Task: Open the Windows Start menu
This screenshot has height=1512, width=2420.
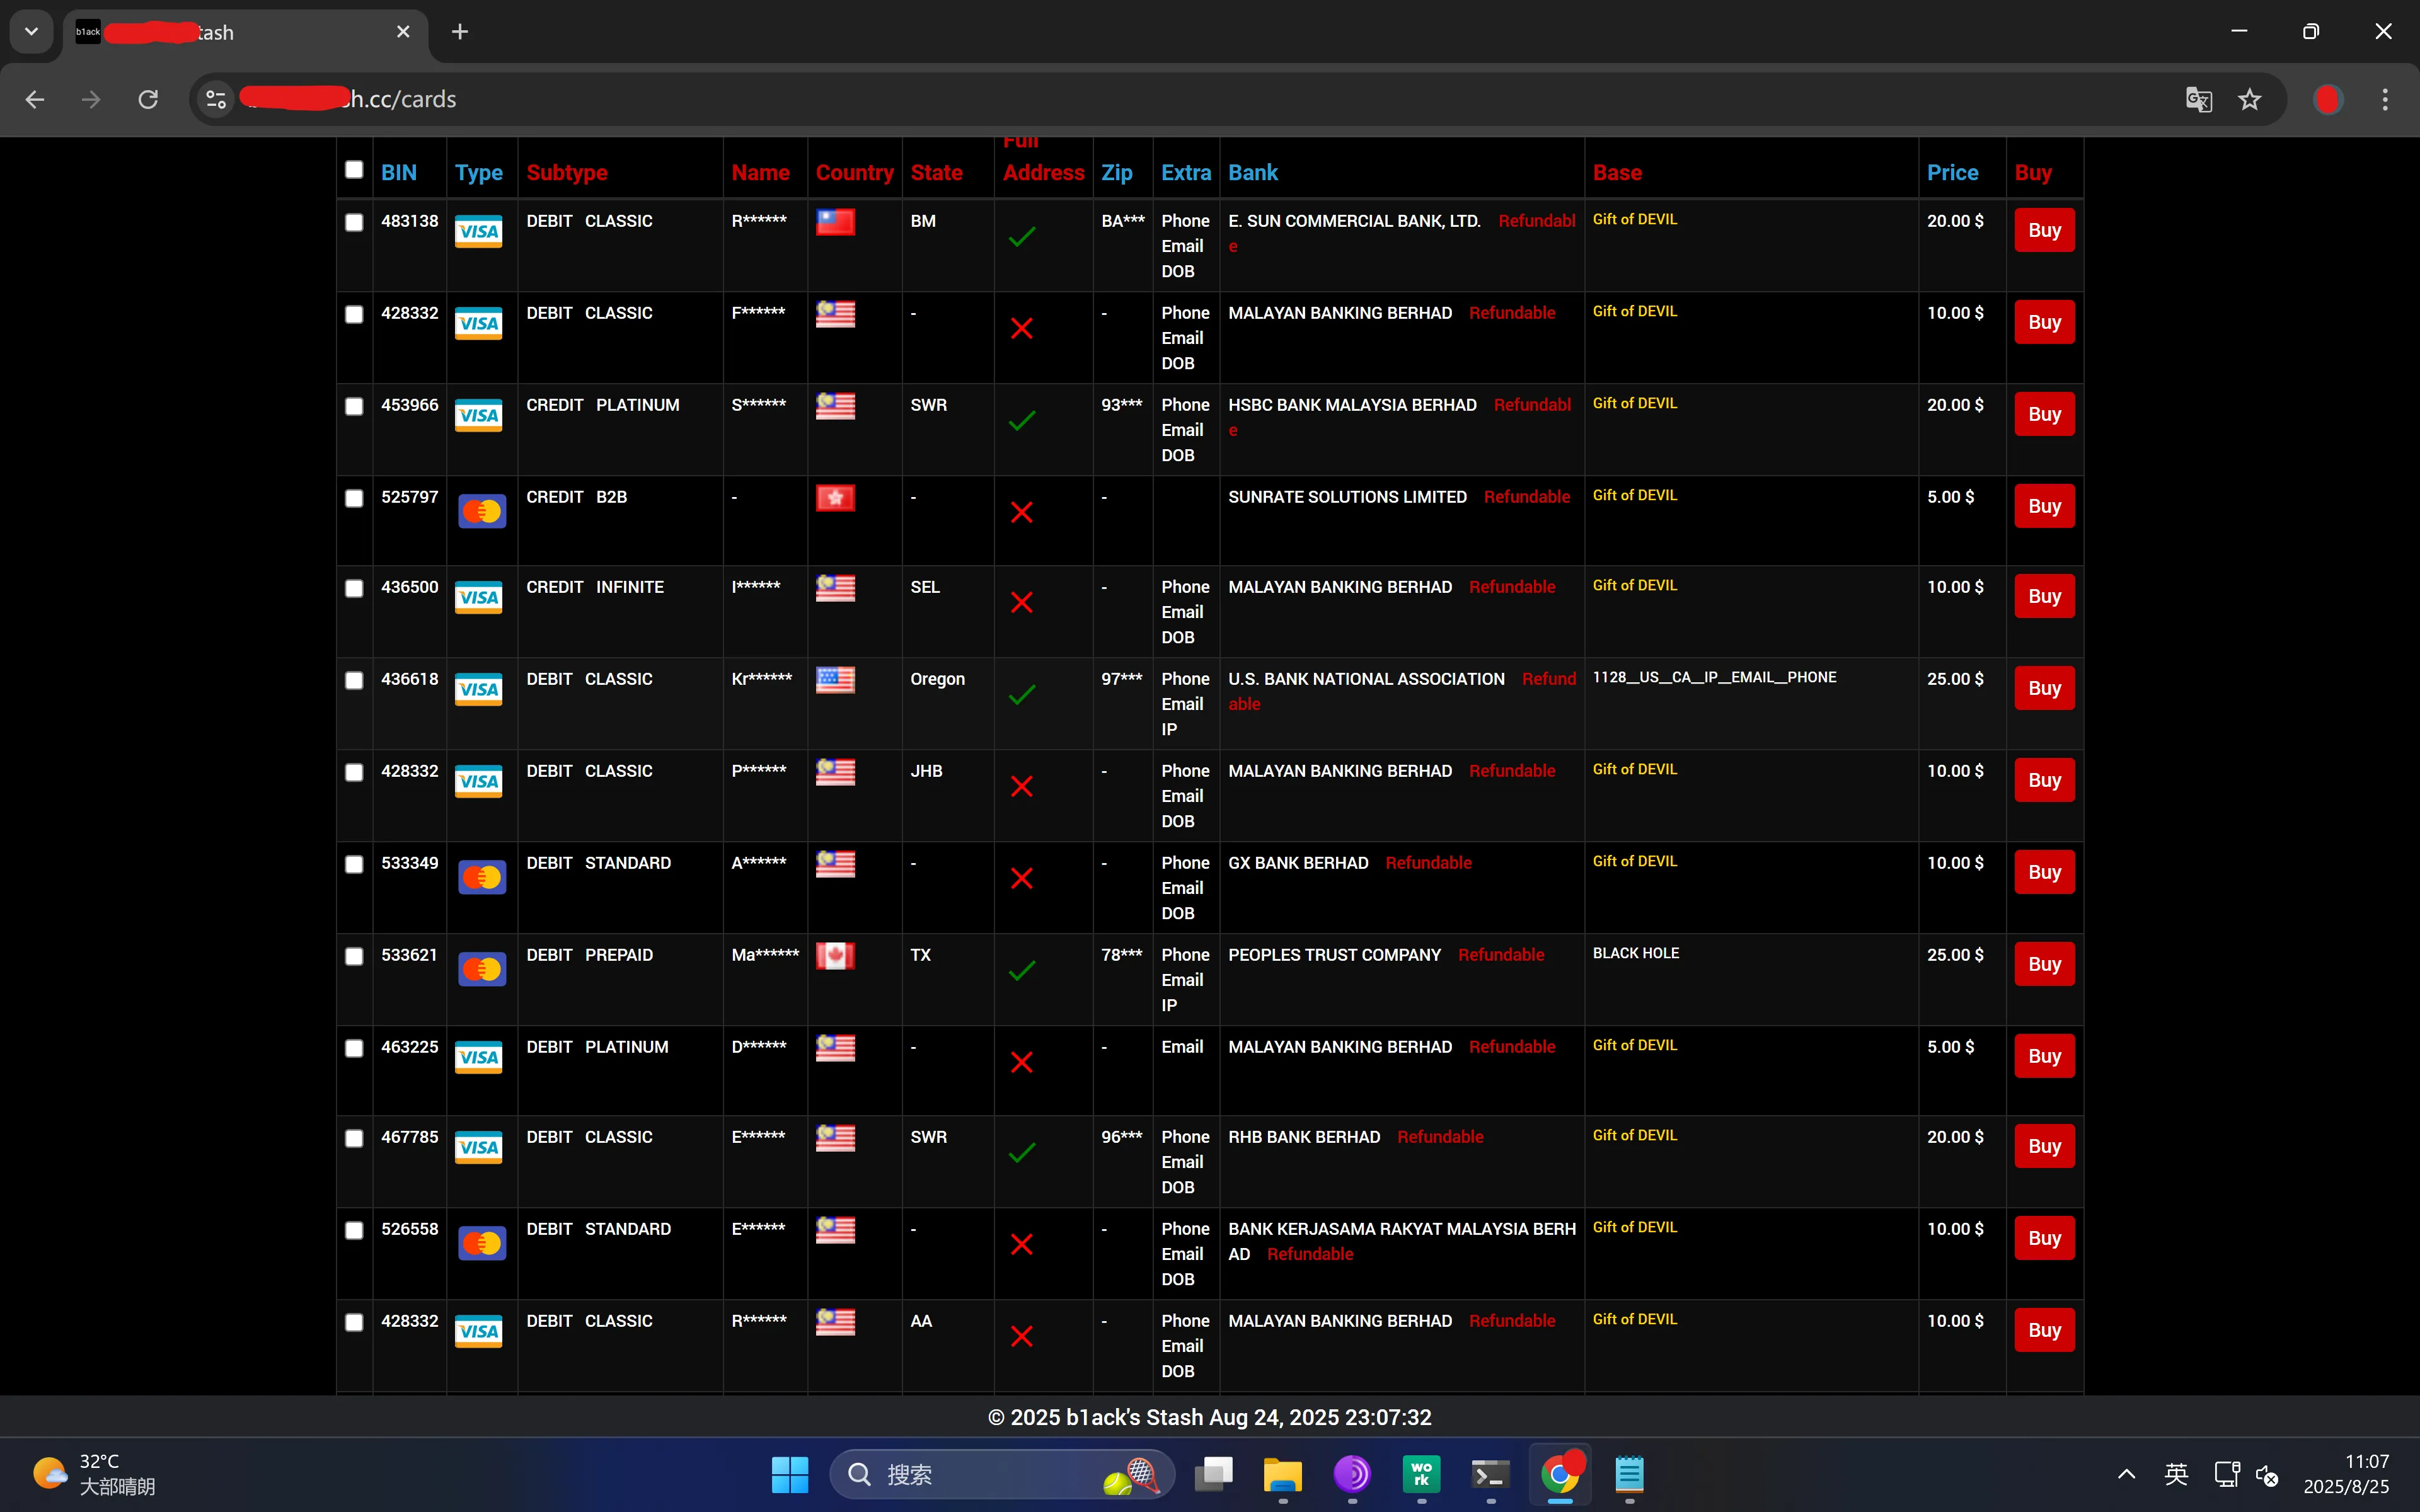Action: pyautogui.click(x=790, y=1474)
